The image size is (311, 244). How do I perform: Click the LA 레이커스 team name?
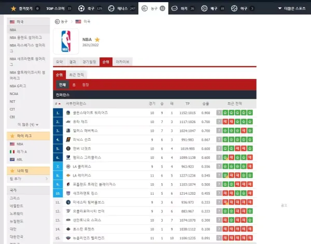(x=82, y=175)
